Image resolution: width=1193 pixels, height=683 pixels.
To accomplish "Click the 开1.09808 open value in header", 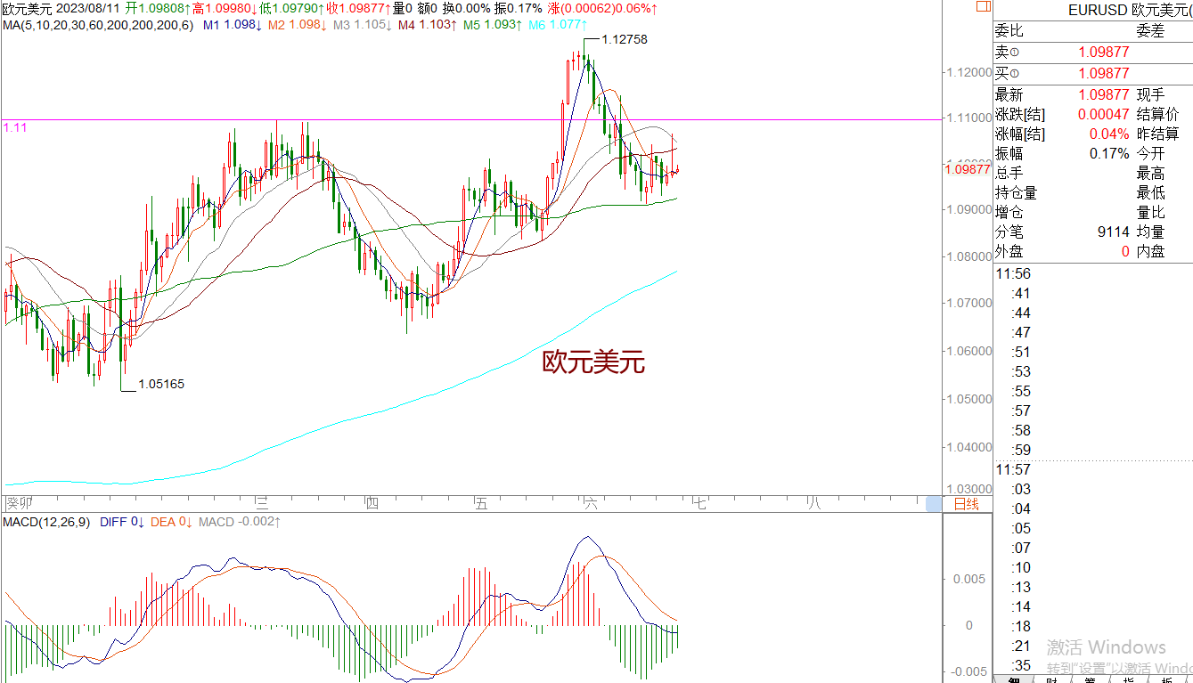I will [x=158, y=9].
